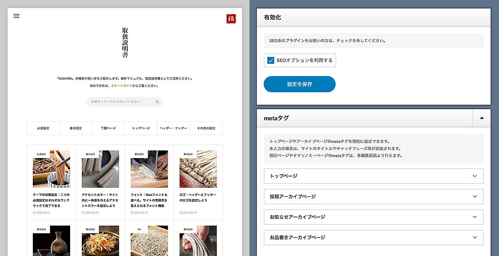The width and height of the screenshot is (499, 256).
Task: Open the raw noodles on red thumbnail
Action: 198,169
